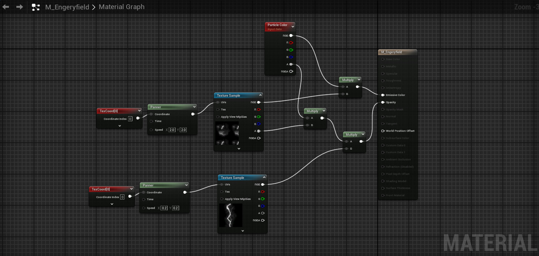Expand advanced options under the smoke texture thumbnail
Viewport: 539px width, 256px height.
pyautogui.click(x=239, y=148)
